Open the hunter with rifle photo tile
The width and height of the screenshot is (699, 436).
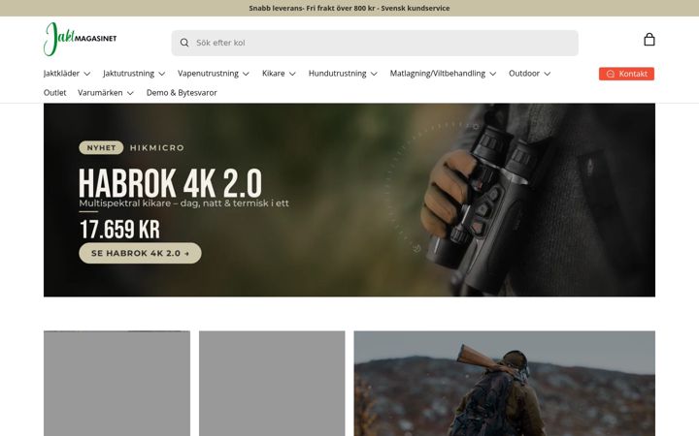[505, 384]
